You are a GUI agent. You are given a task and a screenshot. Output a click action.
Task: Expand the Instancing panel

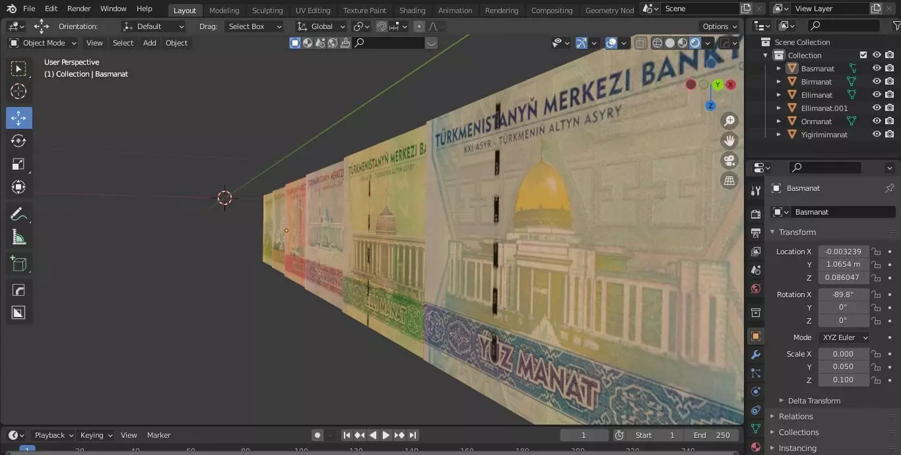(797, 448)
